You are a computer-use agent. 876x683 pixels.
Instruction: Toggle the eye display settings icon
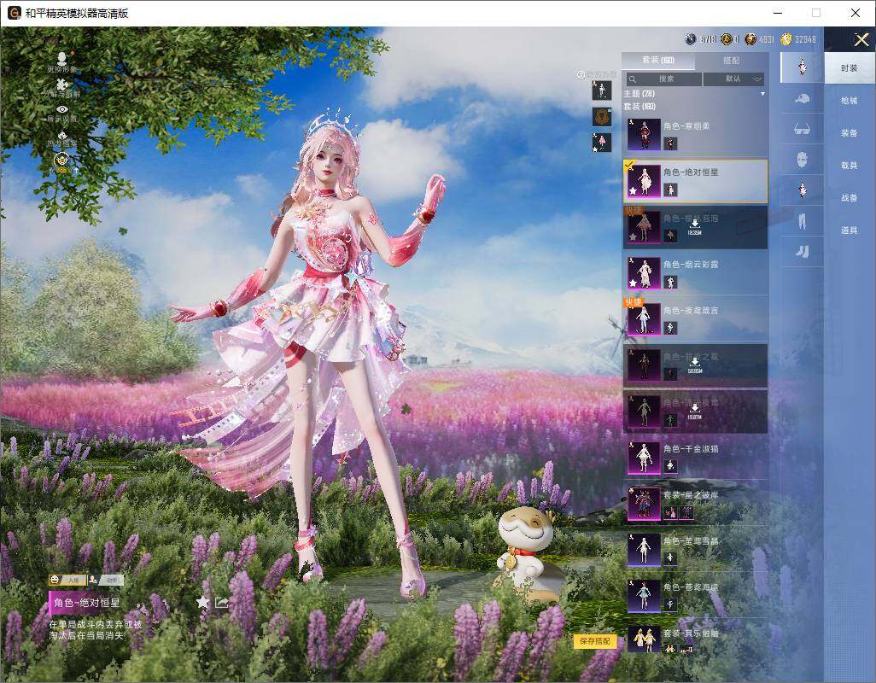(62, 109)
